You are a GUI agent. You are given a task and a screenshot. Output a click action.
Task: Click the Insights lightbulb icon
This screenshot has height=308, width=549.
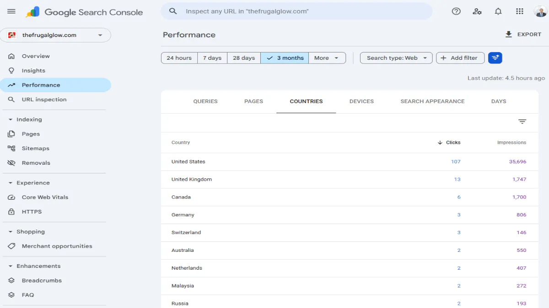coord(11,71)
